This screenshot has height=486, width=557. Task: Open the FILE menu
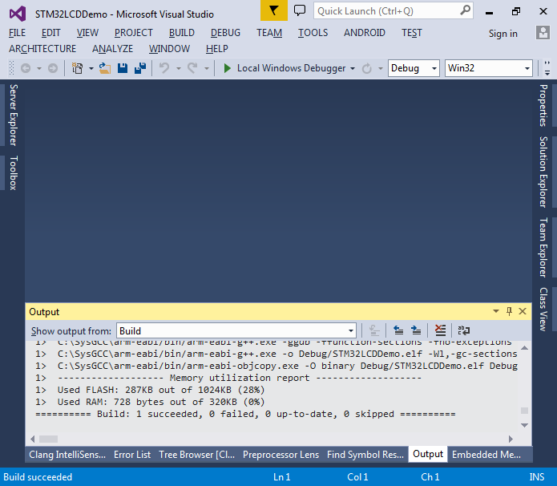(x=17, y=33)
